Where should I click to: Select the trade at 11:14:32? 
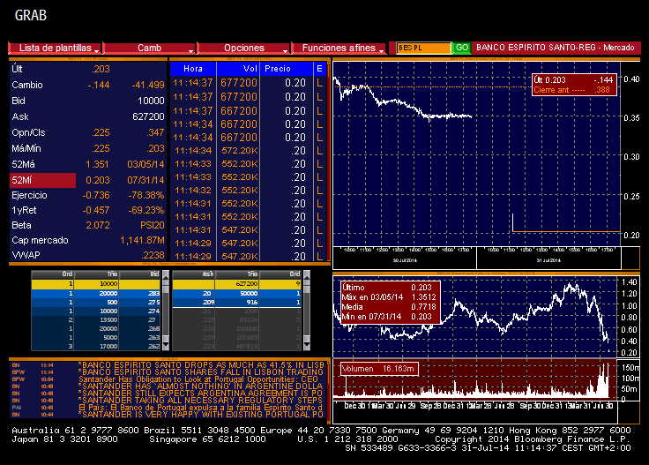pos(249,191)
